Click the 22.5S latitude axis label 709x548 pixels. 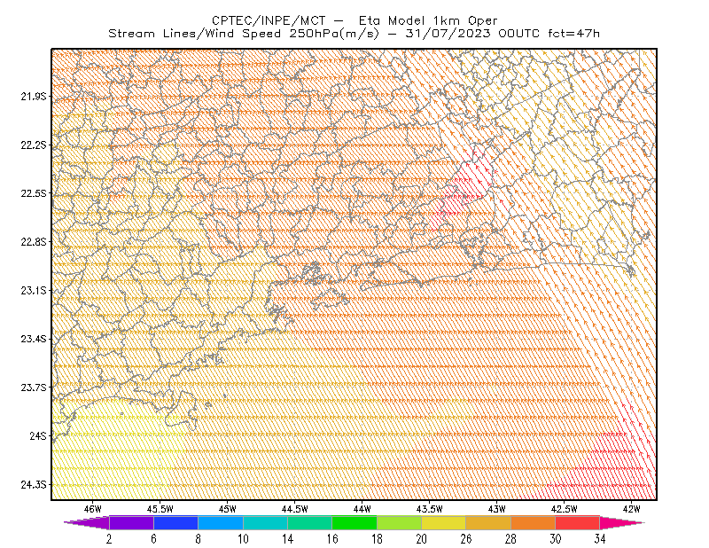(34, 193)
